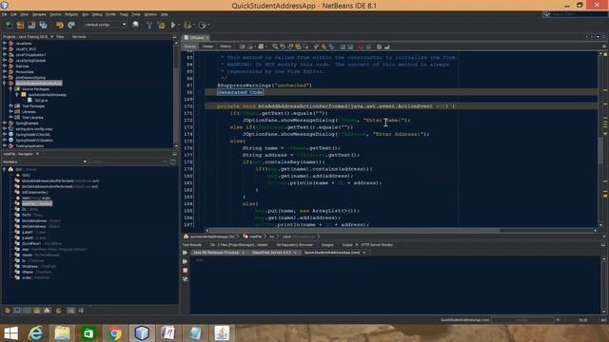Toggle Highlight Search in the editor toolbar
This screenshot has height=342, width=609.
click(x=298, y=47)
